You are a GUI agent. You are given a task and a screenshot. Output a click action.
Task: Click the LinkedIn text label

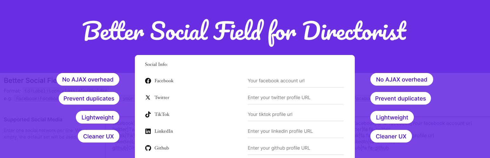[164, 131]
